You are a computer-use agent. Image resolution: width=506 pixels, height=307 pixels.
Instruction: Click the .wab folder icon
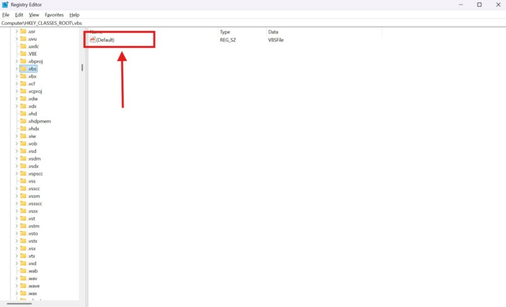click(23, 271)
